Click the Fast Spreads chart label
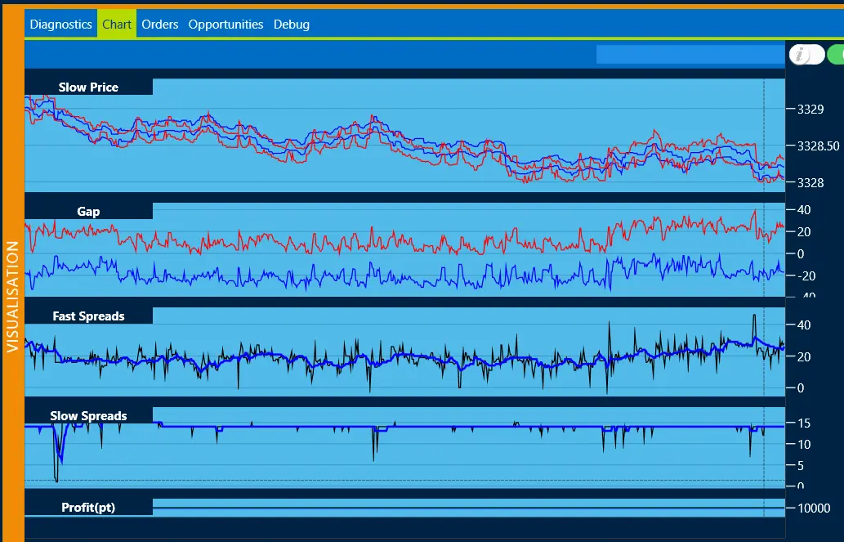The image size is (844, 542). pos(88,316)
